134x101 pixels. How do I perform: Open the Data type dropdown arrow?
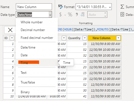[50, 14]
